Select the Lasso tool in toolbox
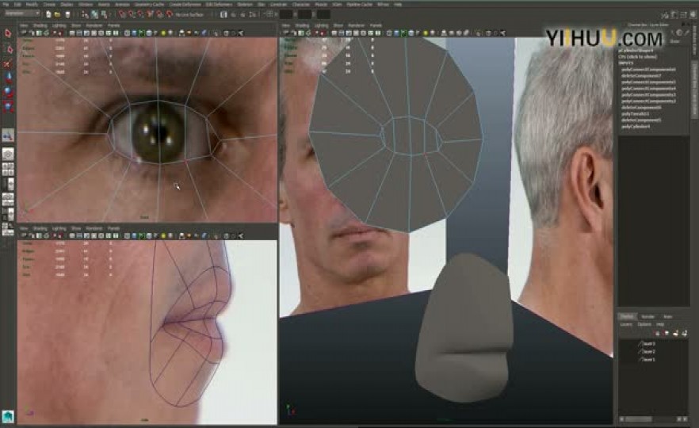Viewport: 699px width, 428px height. click(8, 48)
